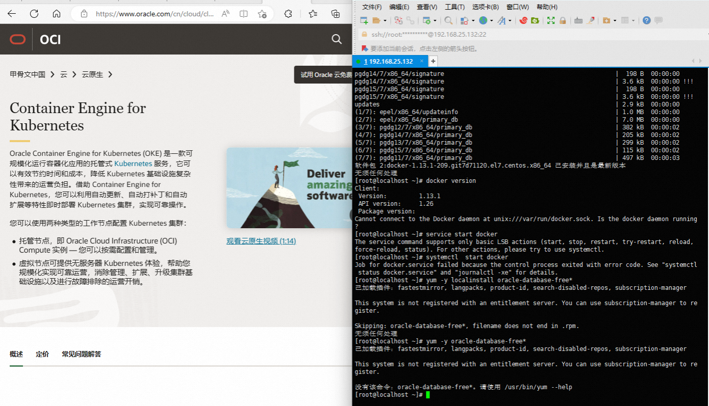Open 工具(T) menu in Xshell

tap(454, 7)
